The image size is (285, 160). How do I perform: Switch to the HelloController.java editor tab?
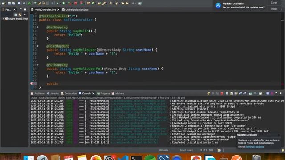45,10
